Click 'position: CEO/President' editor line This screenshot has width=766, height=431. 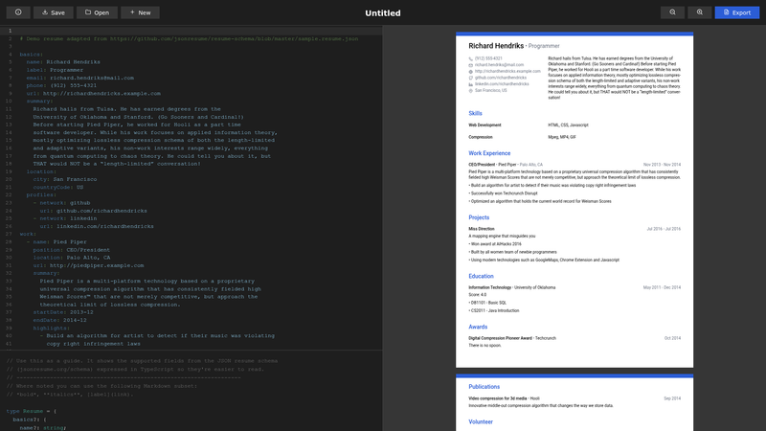click(x=71, y=250)
